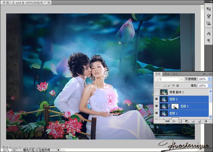This screenshot has height=152, width=213.
Task: Show 背景 副本 2 layer visibility box
Action: pyautogui.click(x=156, y=92)
